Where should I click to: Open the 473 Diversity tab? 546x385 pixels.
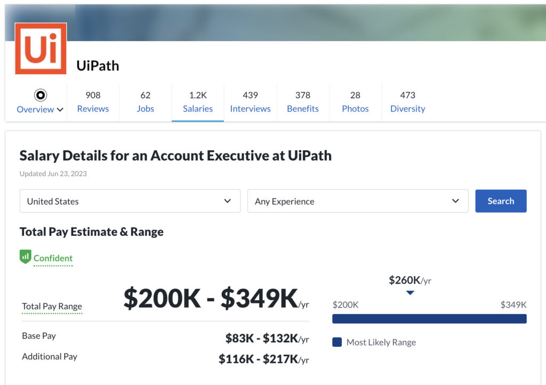click(407, 102)
